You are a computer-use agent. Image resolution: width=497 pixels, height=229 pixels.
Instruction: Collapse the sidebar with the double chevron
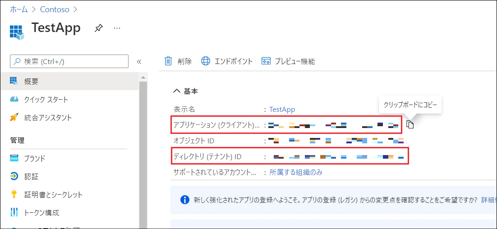pyautogui.click(x=139, y=61)
